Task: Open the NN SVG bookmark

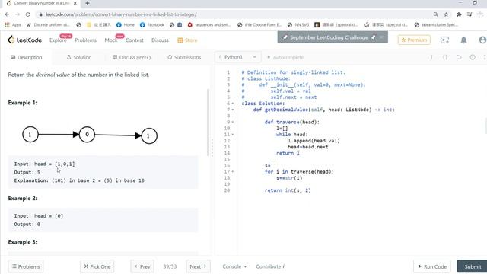Action: point(298,24)
